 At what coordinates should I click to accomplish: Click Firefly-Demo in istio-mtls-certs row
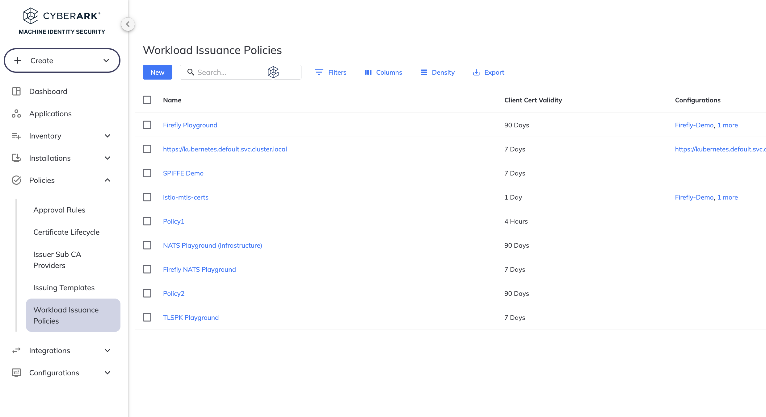click(x=694, y=197)
